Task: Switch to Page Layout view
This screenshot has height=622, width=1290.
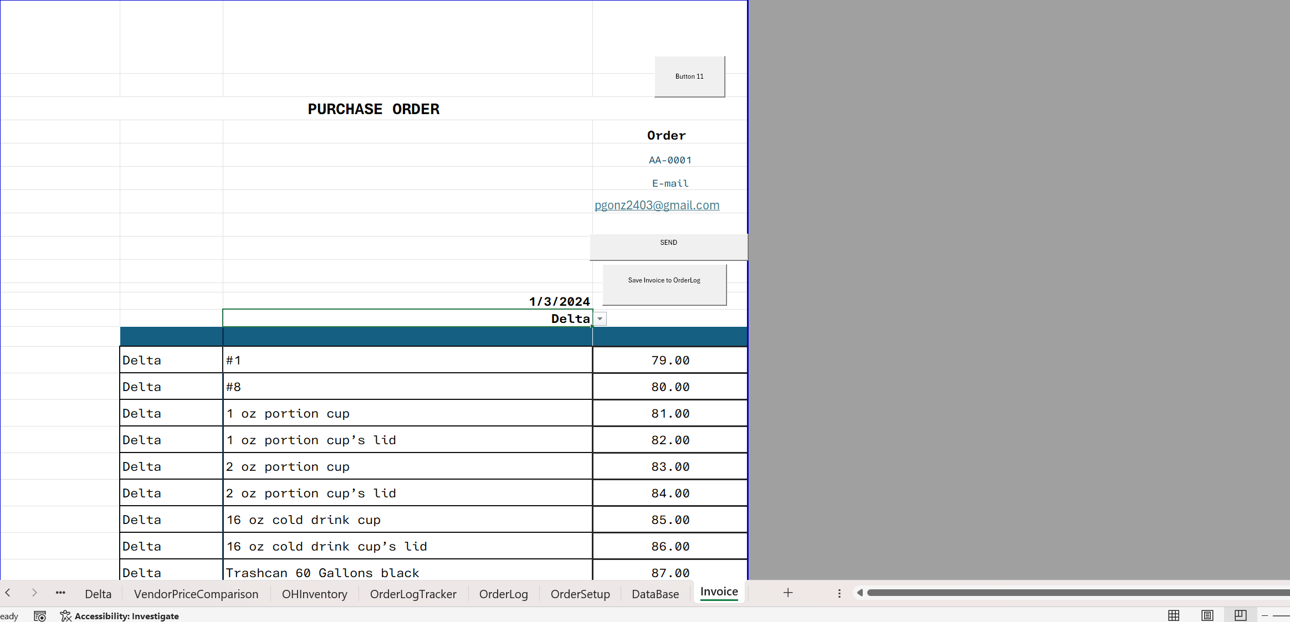Action: pyautogui.click(x=1207, y=615)
